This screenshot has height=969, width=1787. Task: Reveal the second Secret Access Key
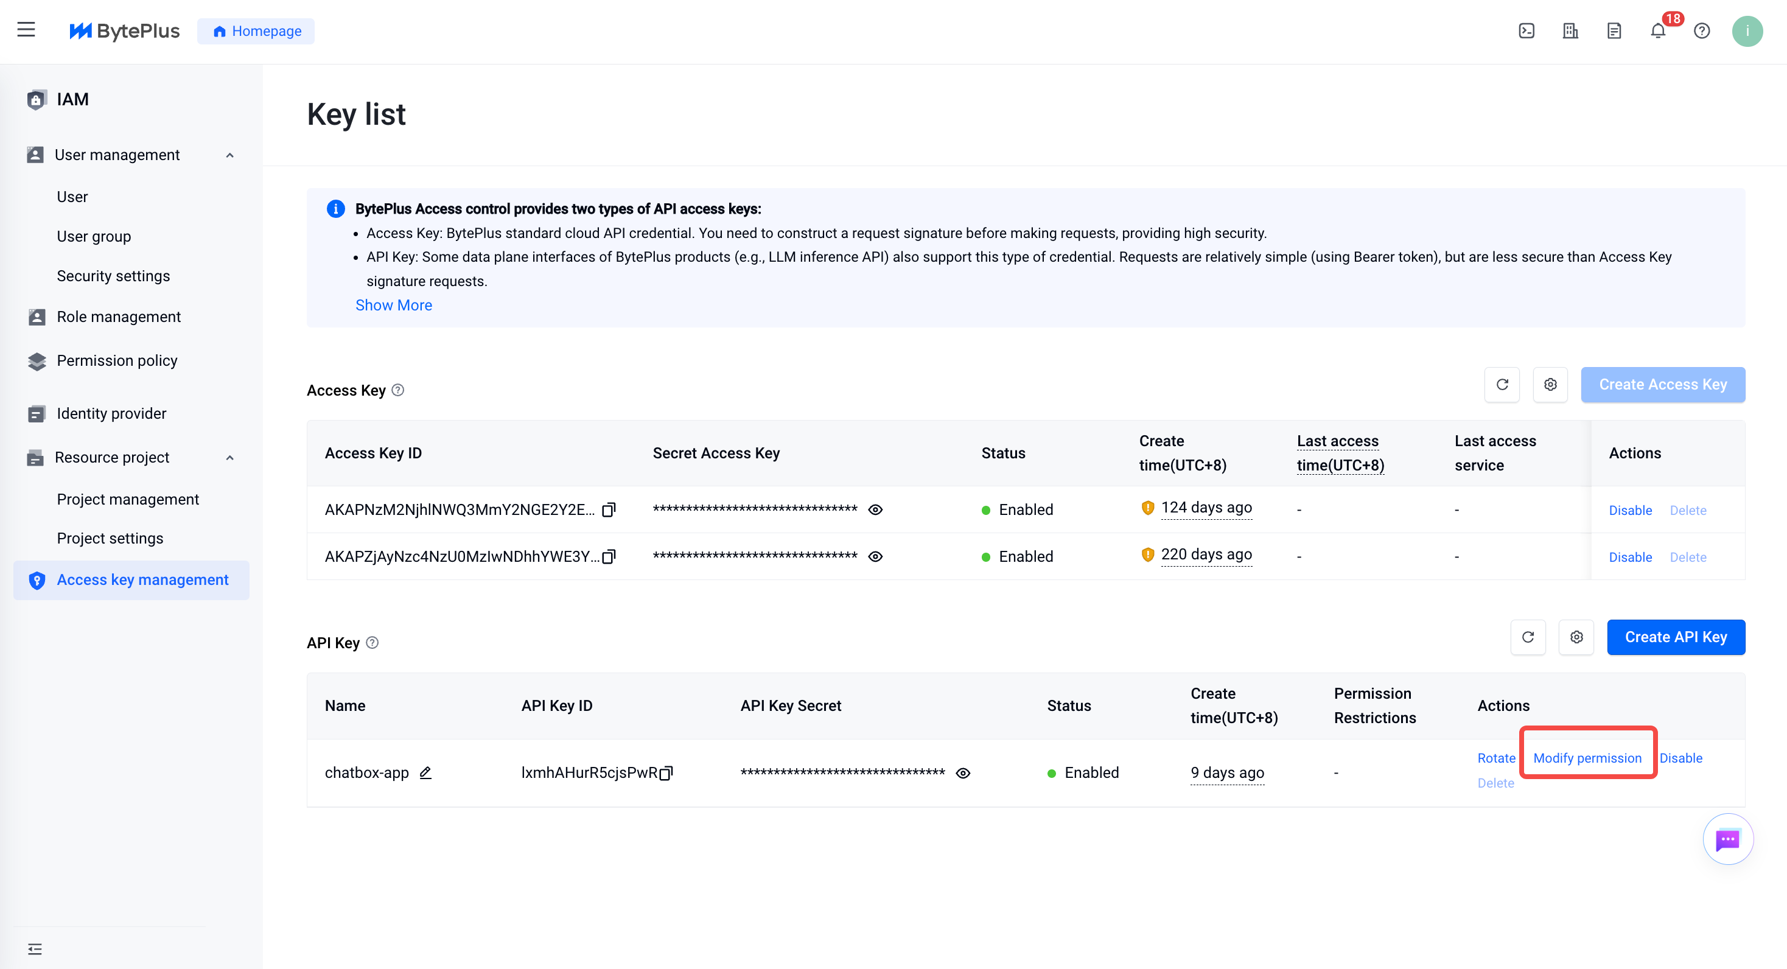pos(875,556)
